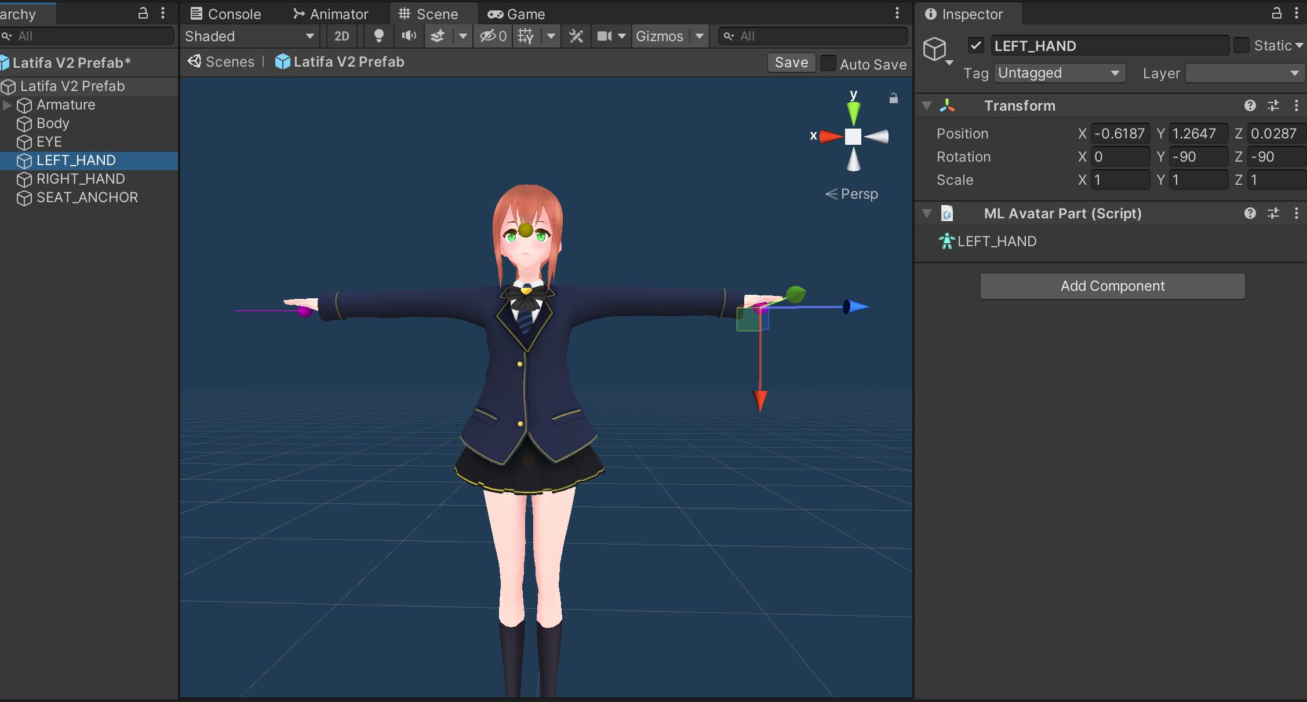Open GameObject icon picker
Viewport: 1307px width, 702px height.
point(938,50)
